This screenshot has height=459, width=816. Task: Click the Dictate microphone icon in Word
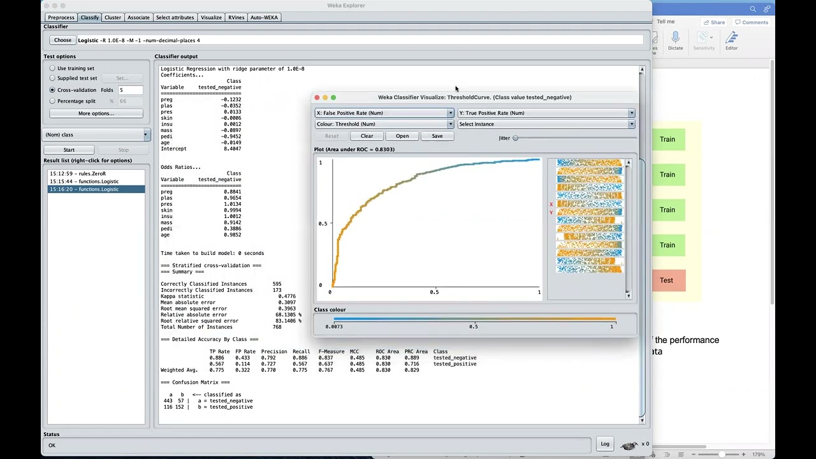(x=675, y=38)
